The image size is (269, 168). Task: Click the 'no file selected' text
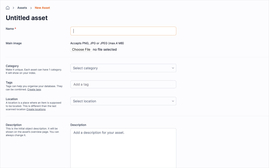tap(105, 50)
